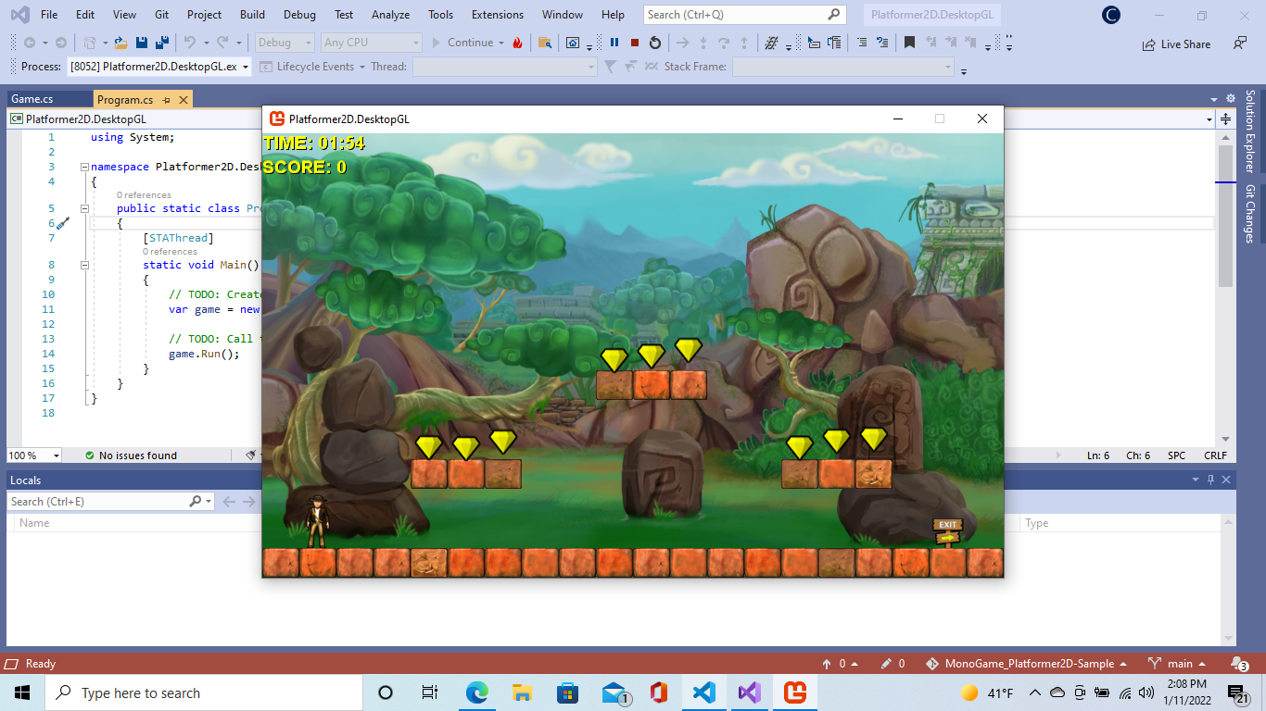
Task: Click the Save All icon
Action: [x=161, y=43]
